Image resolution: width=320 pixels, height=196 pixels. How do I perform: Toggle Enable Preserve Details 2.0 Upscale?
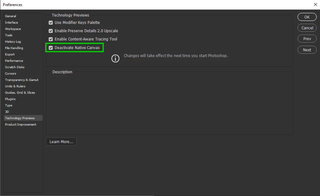(x=51, y=31)
